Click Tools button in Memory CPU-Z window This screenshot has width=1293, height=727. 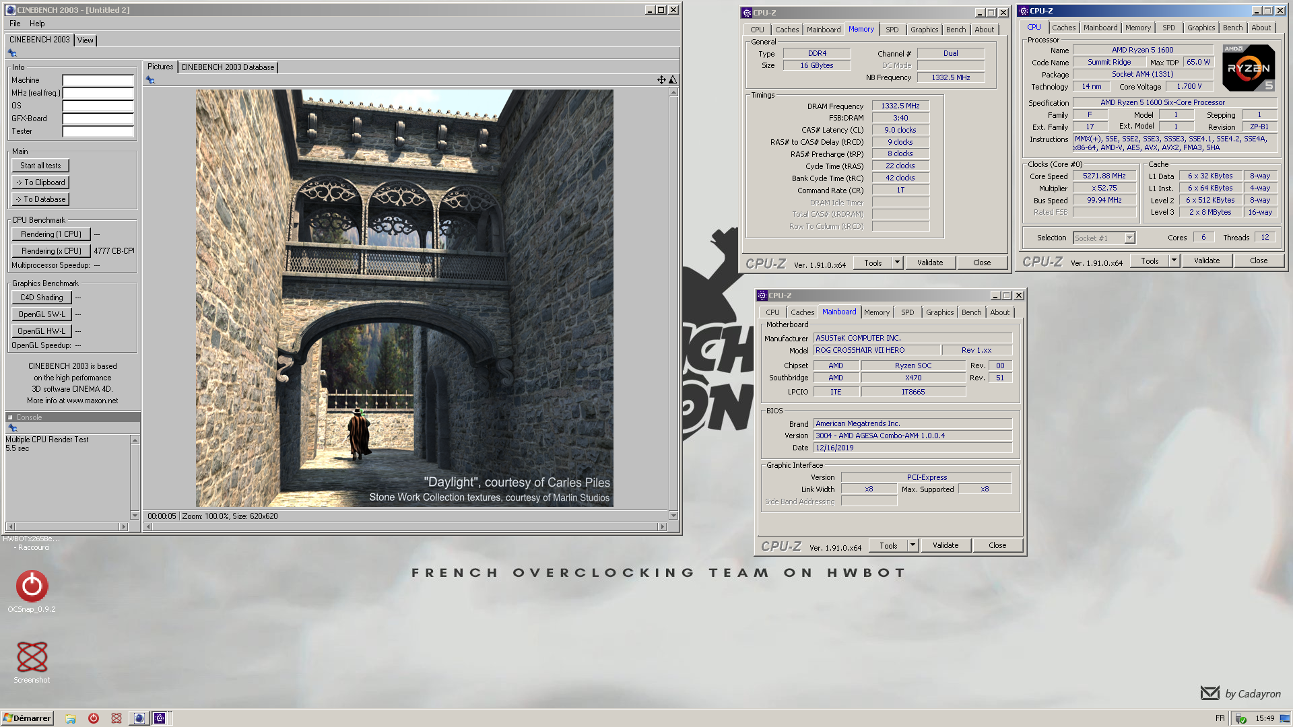pyautogui.click(x=873, y=263)
